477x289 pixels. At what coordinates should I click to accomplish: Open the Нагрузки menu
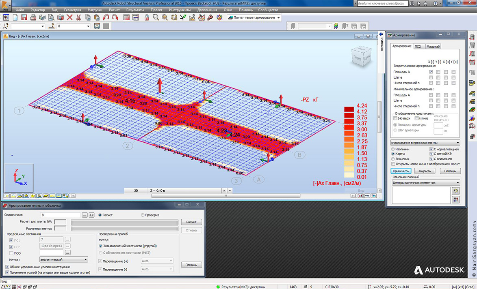95,10
